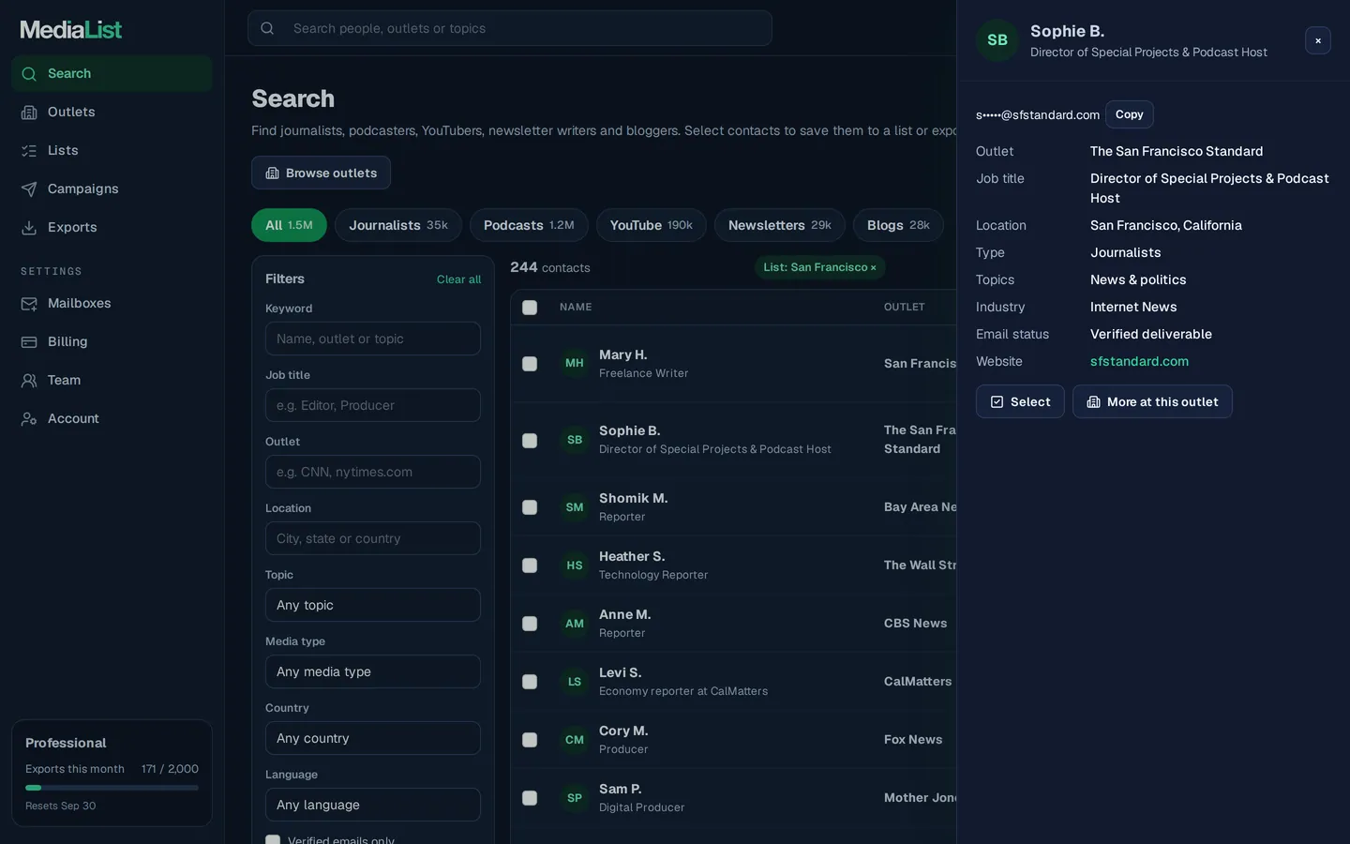Check the box next to Mary H.
Viewport: 1350px width, 844px height.
(530, 364)
